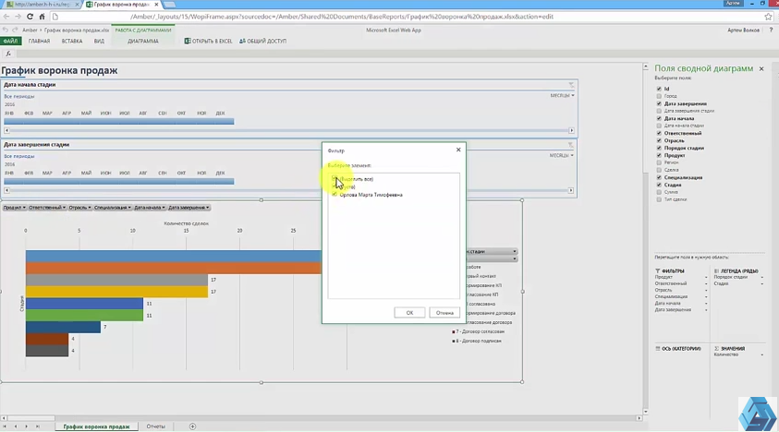Screen dimensions: 779x432
Task: Switch to the ВСТАВКА ribbon tab
Action: pyautogui.click(x=72, y=42)
